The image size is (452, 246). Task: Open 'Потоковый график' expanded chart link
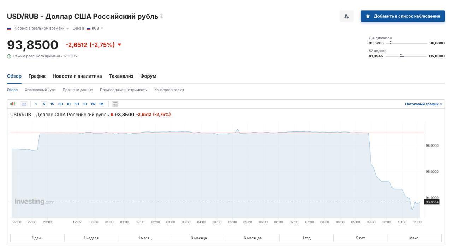pos(423,104)
